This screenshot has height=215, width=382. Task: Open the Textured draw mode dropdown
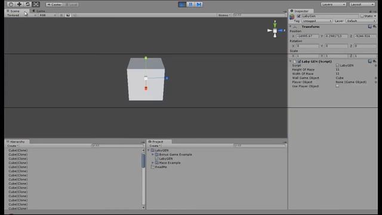click(21, 15)
